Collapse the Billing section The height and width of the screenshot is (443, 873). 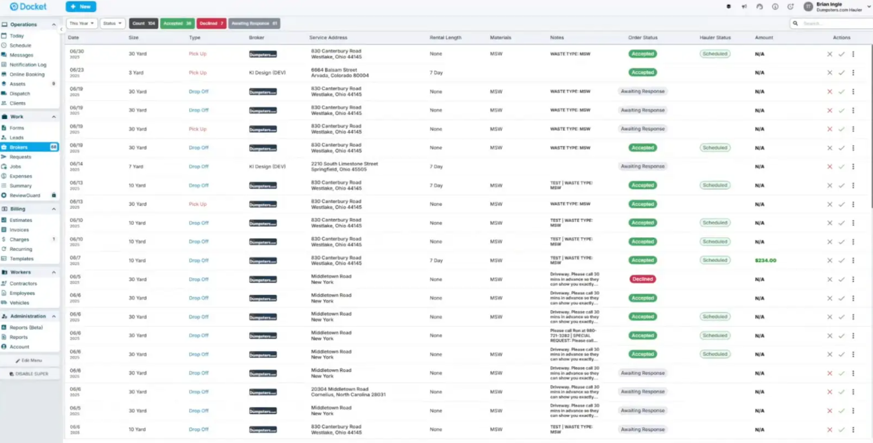[x=54, y=209]
